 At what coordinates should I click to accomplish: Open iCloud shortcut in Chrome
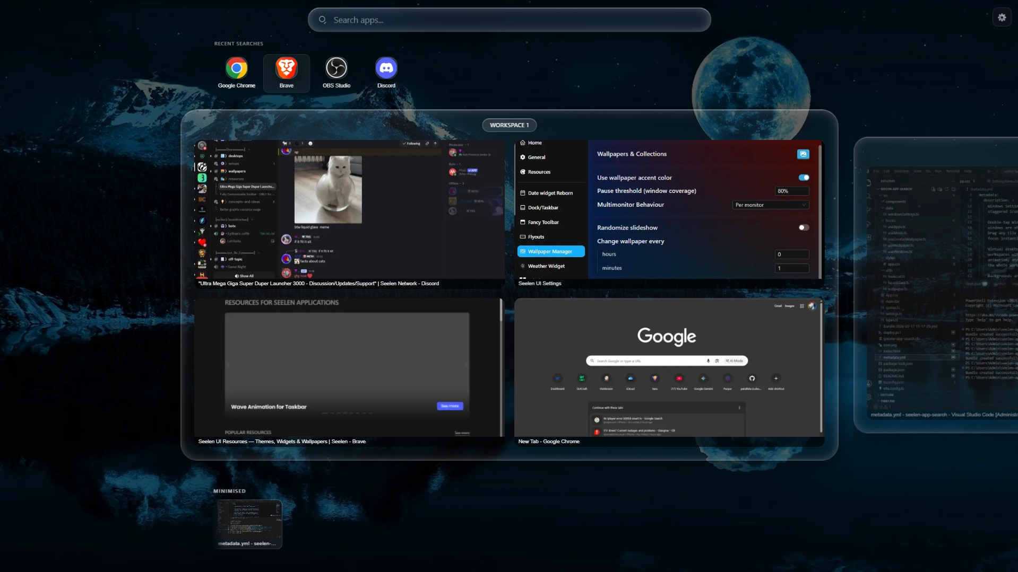click(x=630, y=382)
